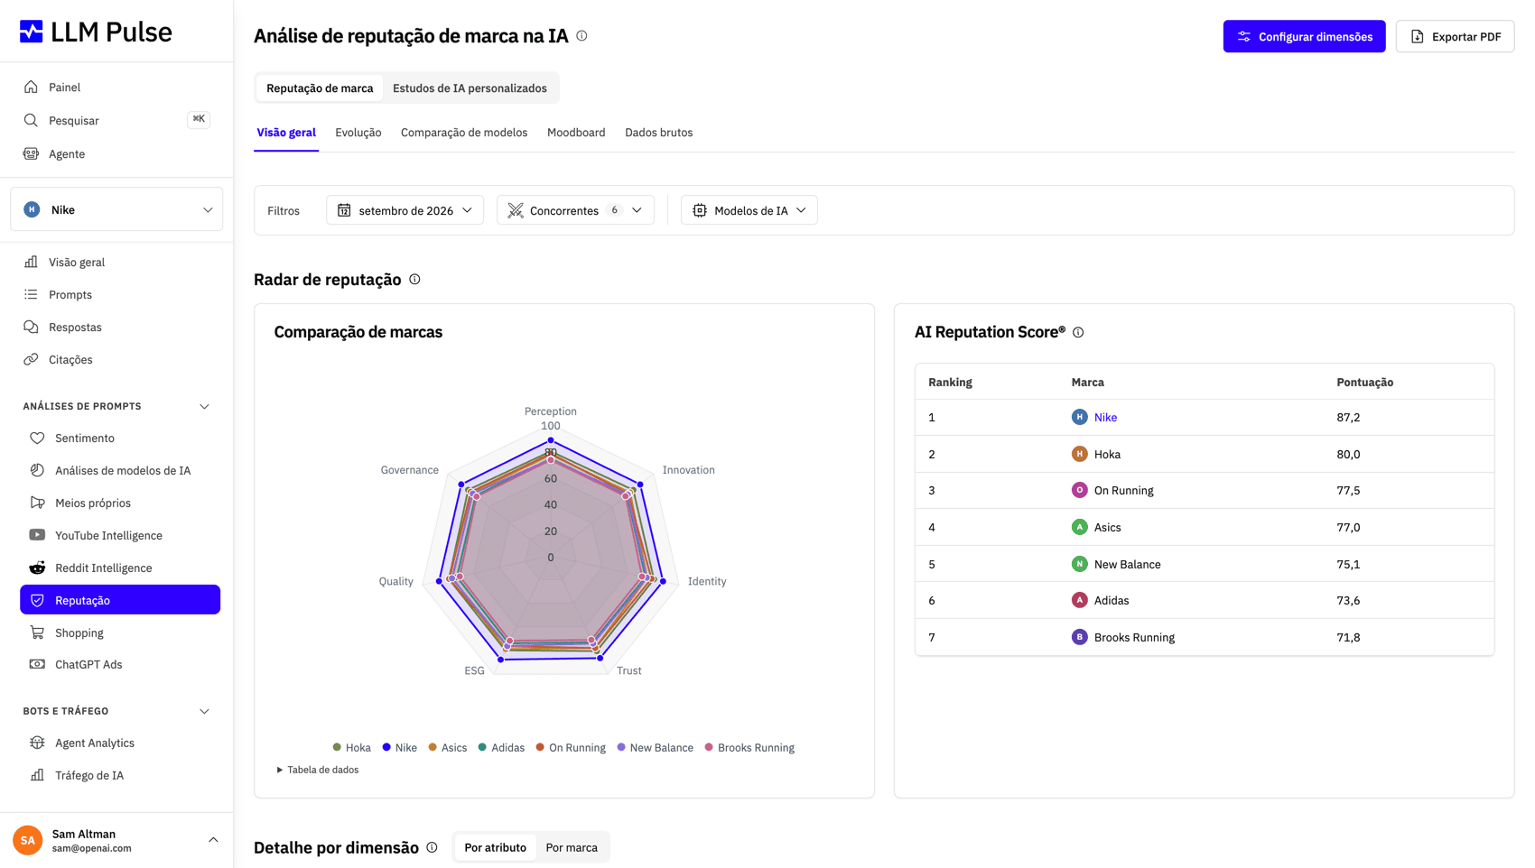Click the Configurar dimensões button
This screenshot has width=1535, height=868.
click(x=1304, y=36)
